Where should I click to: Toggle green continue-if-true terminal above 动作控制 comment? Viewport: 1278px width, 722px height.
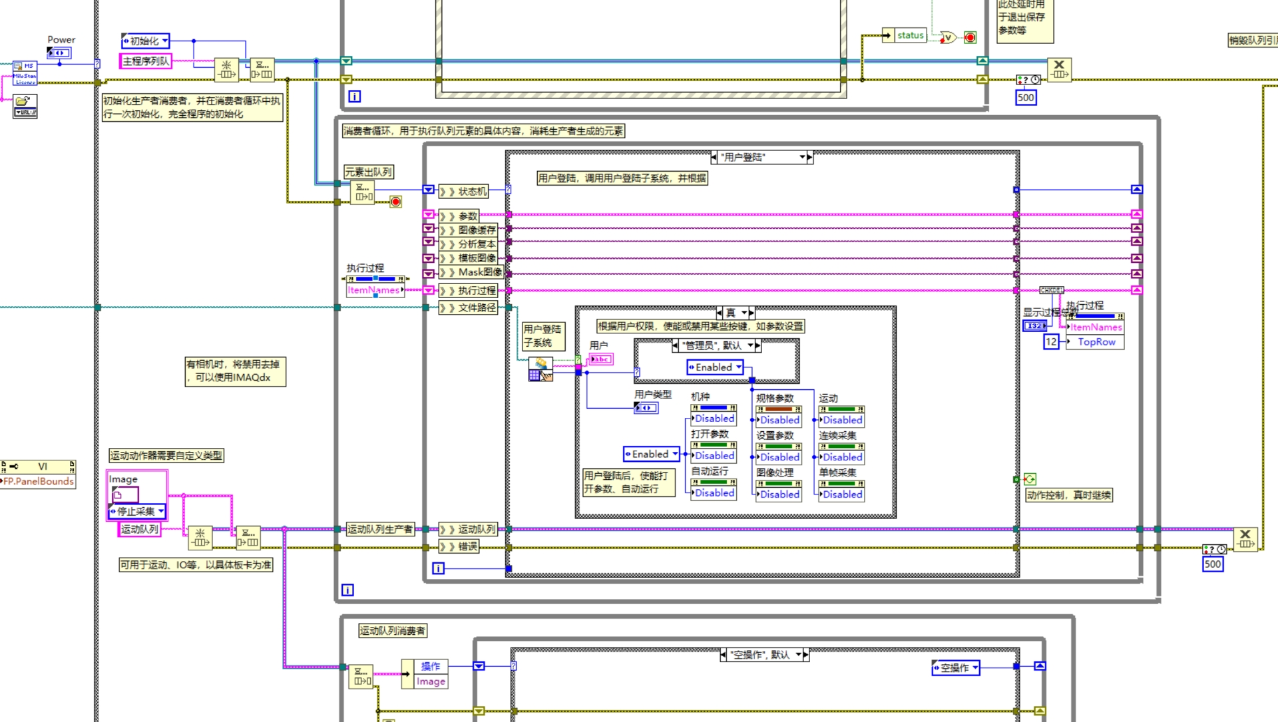1030,479
